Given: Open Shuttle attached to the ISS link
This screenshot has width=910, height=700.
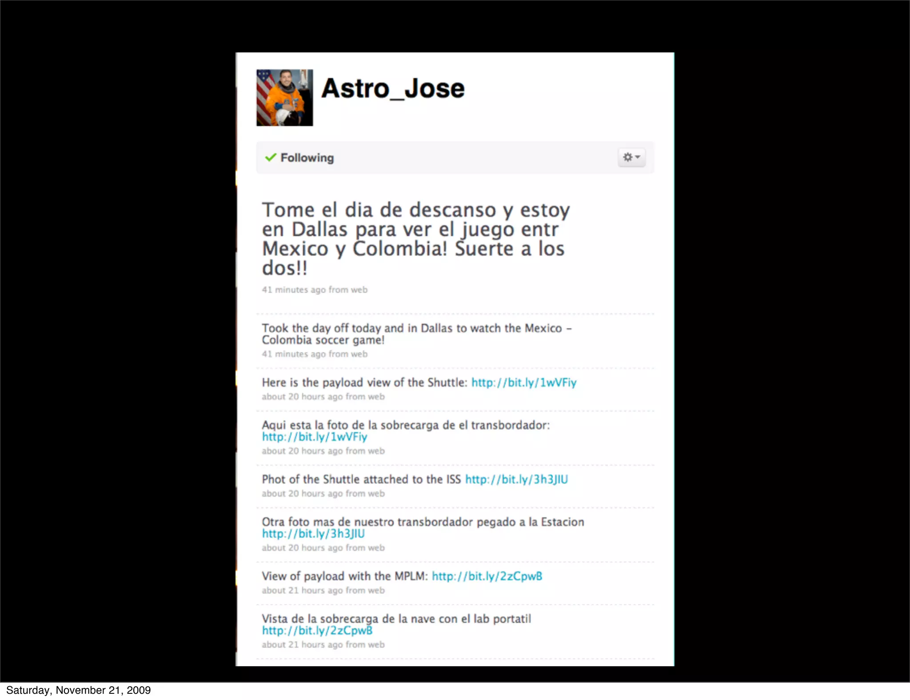Looking at the screenshot, I should click(x=516, y=479).
